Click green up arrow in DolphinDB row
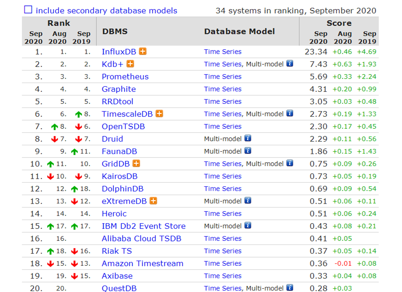The height and width of the screenshot is (292, 402). 74,189
